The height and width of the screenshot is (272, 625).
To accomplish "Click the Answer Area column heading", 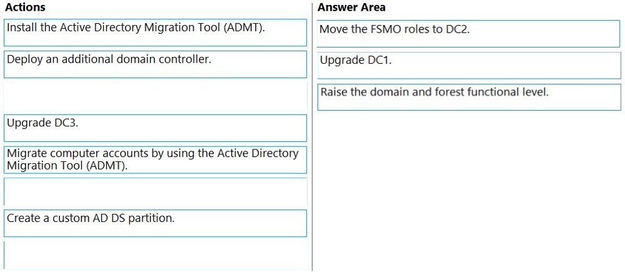I will tap(351, 8).
